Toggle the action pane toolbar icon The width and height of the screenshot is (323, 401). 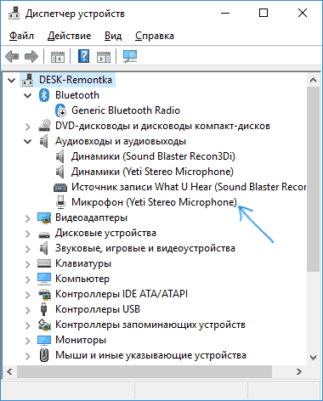pos(104,57)
